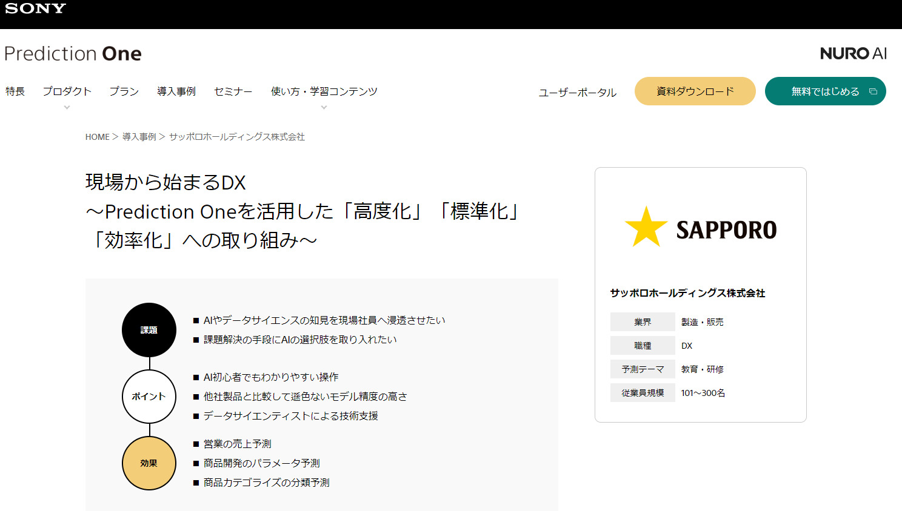Open the Prediction One home logo

(73, 54)
